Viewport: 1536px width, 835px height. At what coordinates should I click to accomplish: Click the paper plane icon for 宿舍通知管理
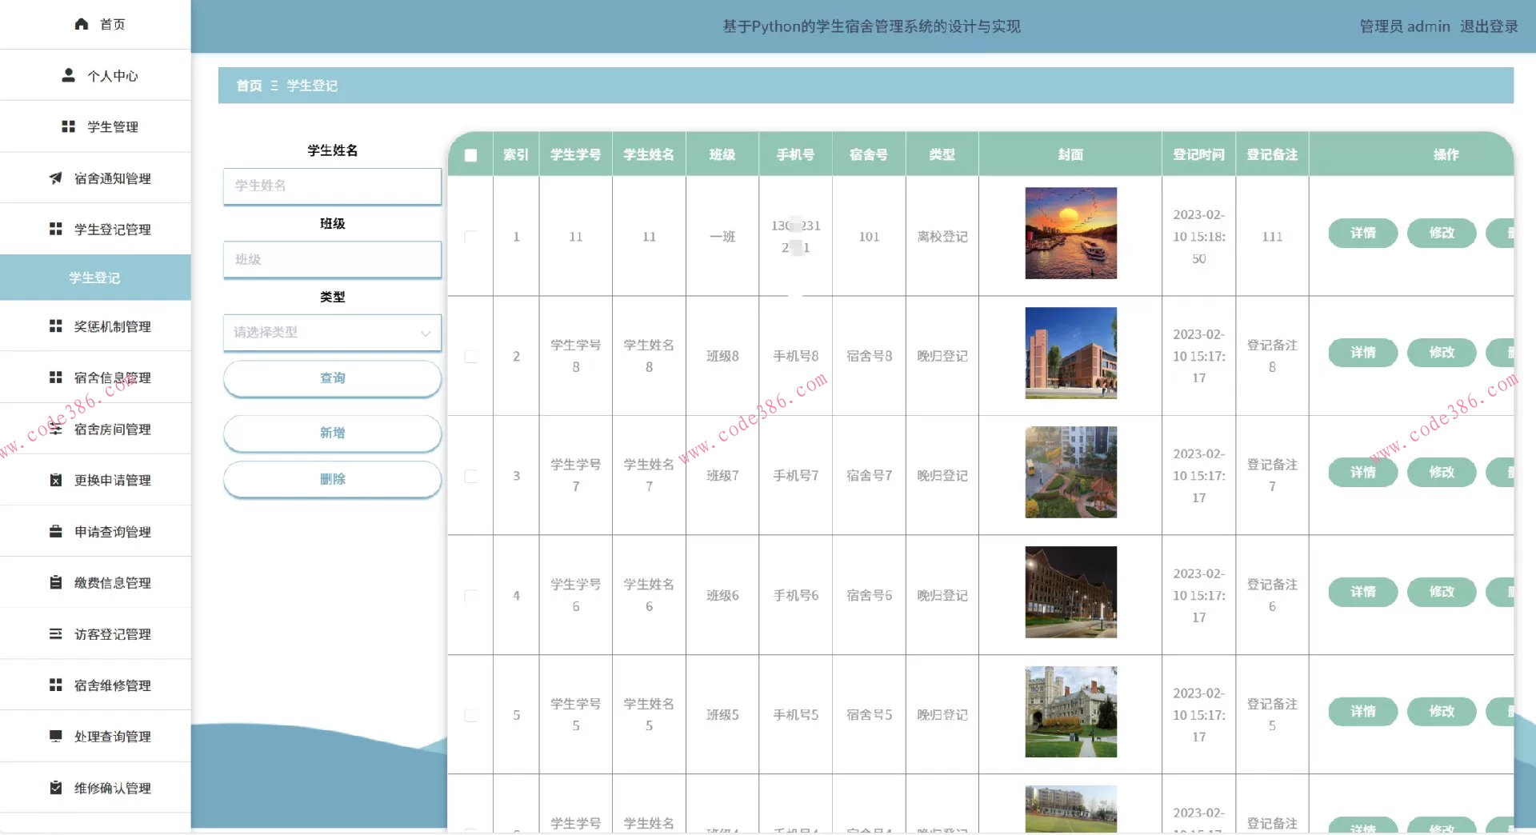pos(55,178)
